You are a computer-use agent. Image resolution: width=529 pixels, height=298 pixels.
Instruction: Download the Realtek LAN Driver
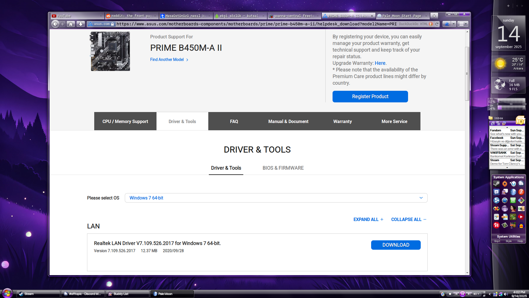coord(396,245)
